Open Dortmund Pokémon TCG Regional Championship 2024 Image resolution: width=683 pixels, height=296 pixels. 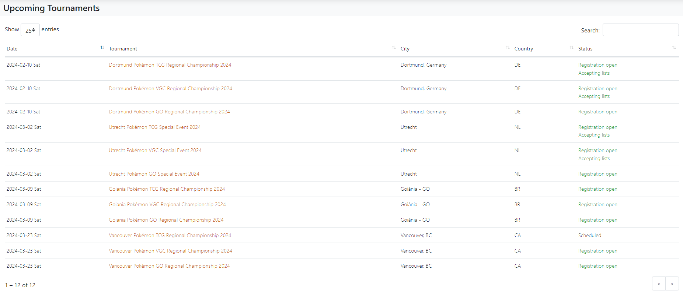point(170,65)
